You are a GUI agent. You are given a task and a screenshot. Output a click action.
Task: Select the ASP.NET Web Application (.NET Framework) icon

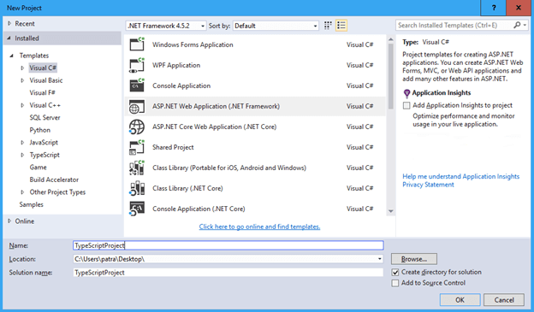click(137, 107)
